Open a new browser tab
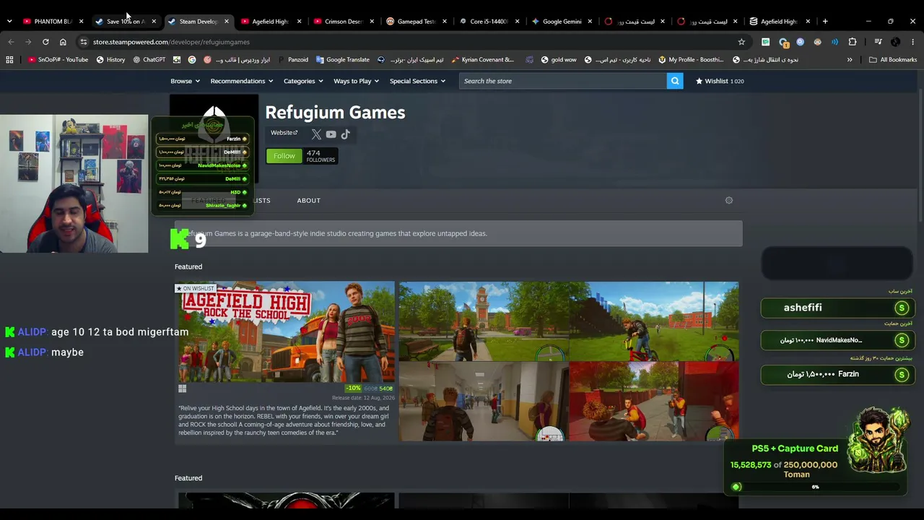The image size is (924, 520). coord(825,21)
